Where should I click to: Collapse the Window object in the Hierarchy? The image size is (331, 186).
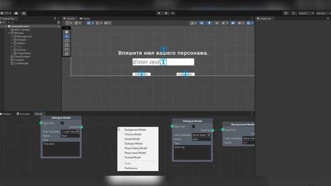[x=9, y=33]
